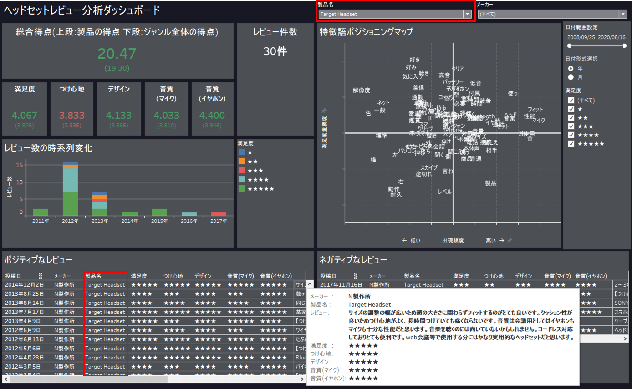The image size is (632, 389).
Task: Click the review count 30件
Action: [275, 51]
